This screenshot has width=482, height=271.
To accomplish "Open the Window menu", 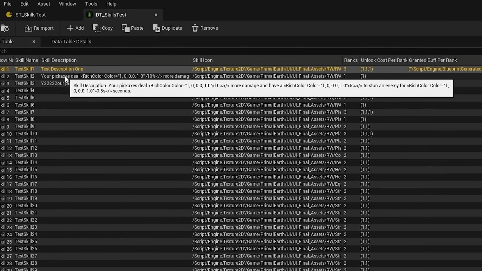I will pyautogui.click(x=67, y=4).
